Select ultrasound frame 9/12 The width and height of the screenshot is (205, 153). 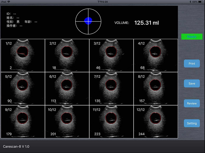click(x=22, y=121)
